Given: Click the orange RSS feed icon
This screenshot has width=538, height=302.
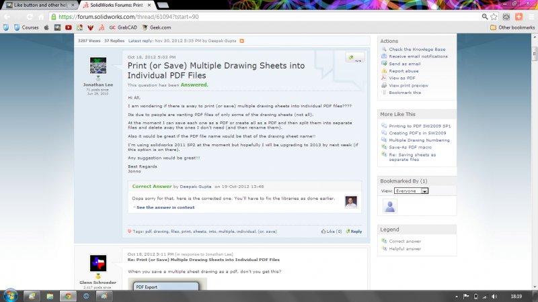Looking at the screenshot, I should click(x=242, y=41).
